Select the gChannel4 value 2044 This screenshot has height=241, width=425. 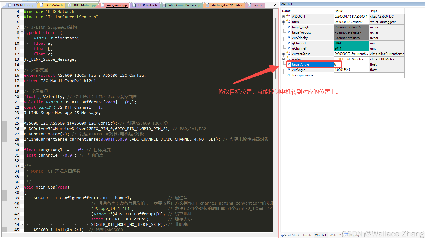tap(351, 48)
